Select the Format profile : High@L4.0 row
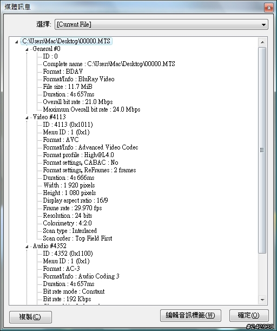This screenshot has width=277, height=331. (78, 155)
